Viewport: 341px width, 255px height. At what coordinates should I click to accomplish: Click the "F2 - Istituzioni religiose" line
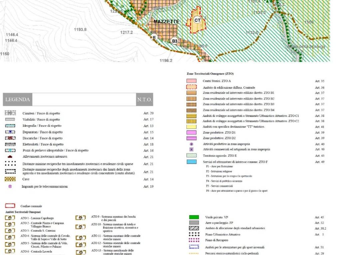(x=219, y=171)
